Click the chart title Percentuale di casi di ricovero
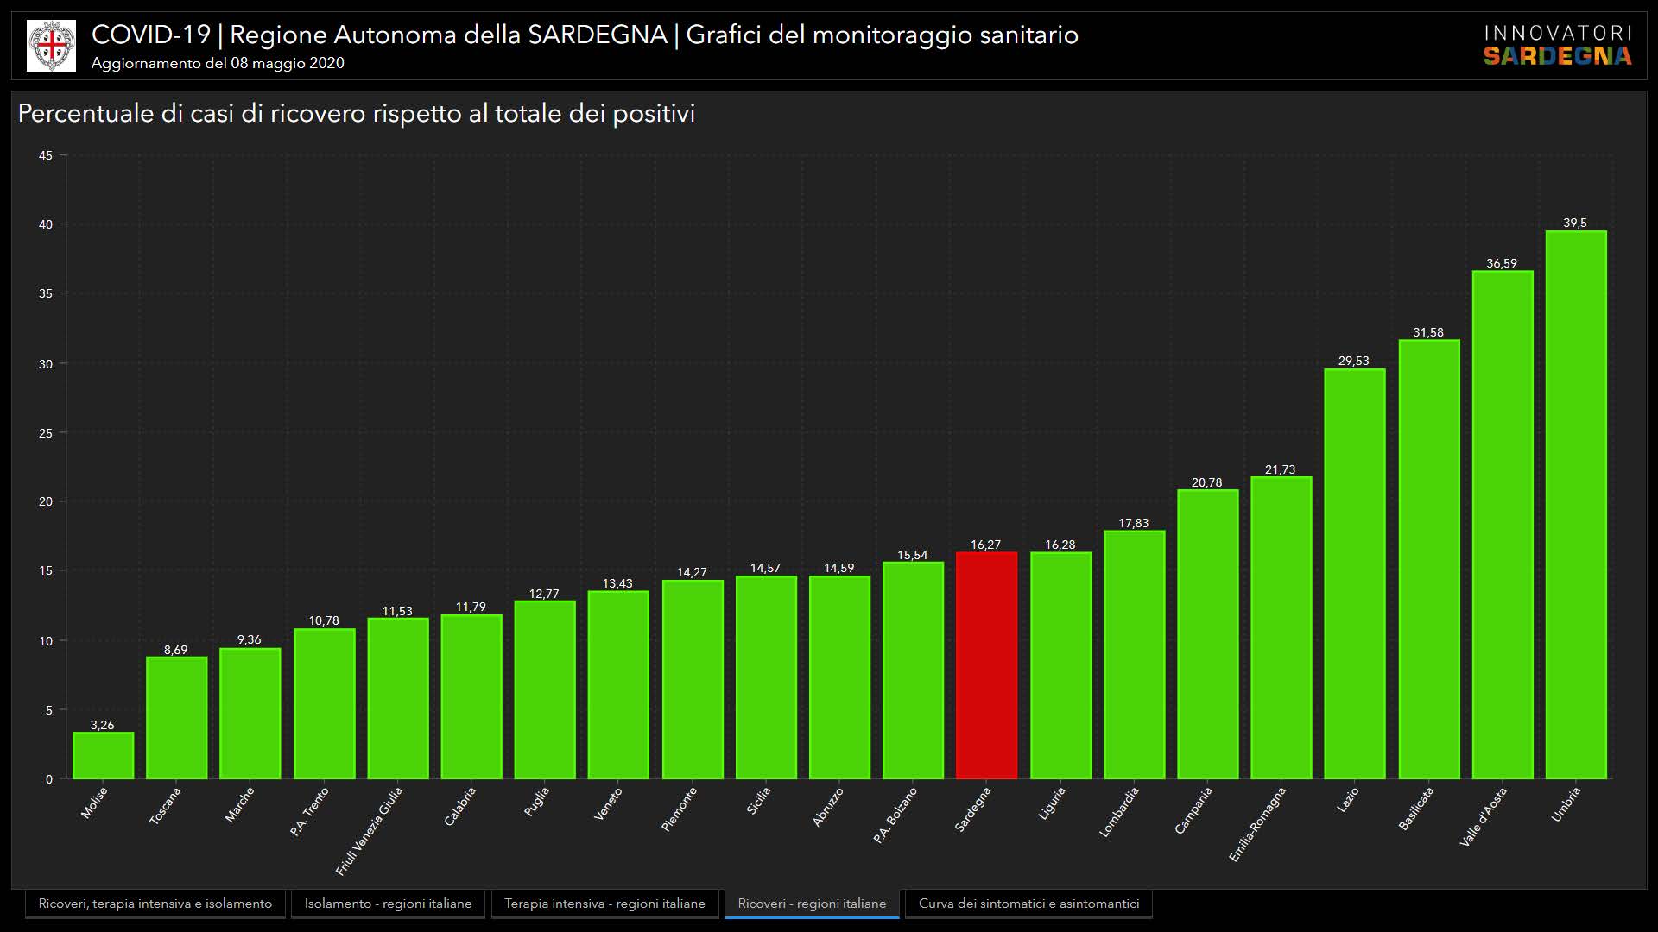This screenshot has width=1658, height=932. (356, 114)
